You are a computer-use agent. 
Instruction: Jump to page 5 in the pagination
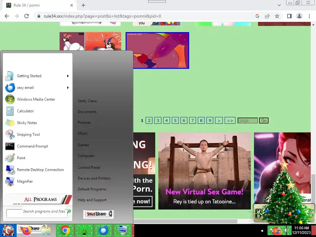coord(175,121)
